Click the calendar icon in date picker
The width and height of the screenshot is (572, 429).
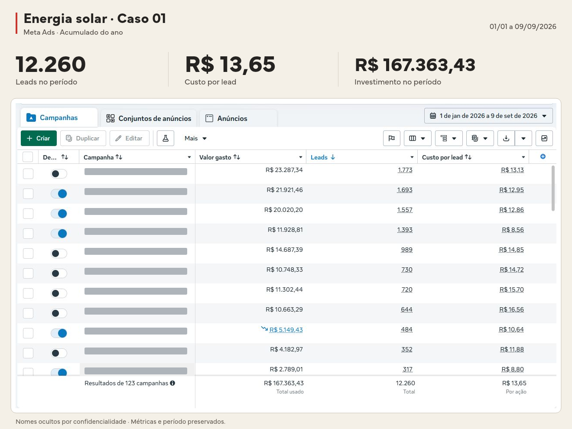click(x=433, y=116)
